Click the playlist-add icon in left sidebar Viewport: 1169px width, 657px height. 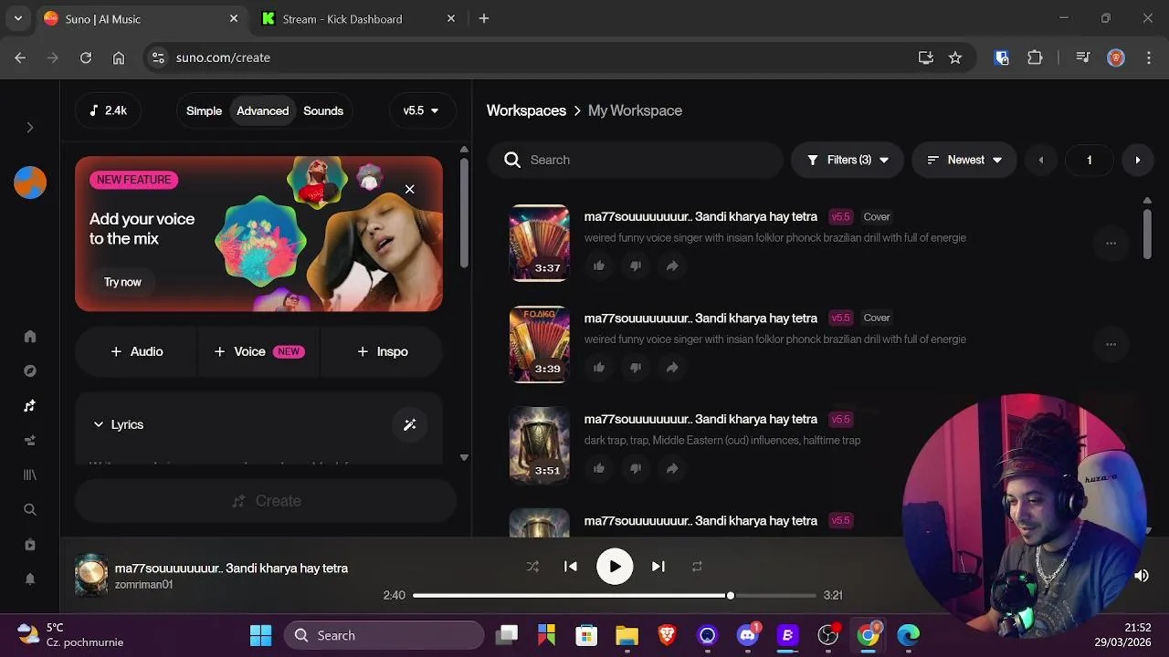click(x=30, y=440)
